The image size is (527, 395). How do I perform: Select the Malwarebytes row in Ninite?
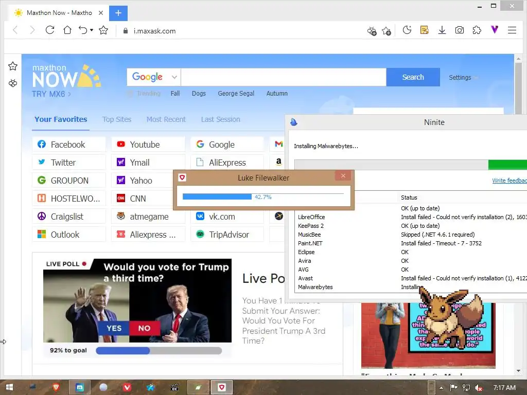412,287
